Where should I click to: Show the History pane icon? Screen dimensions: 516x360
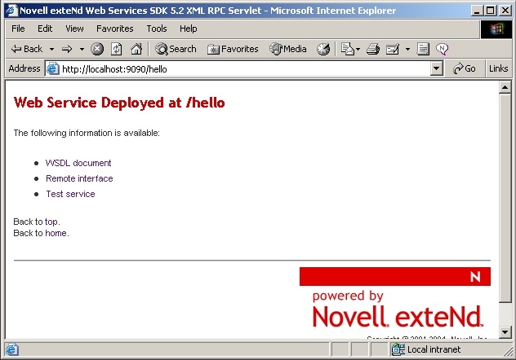pos(323,49)
